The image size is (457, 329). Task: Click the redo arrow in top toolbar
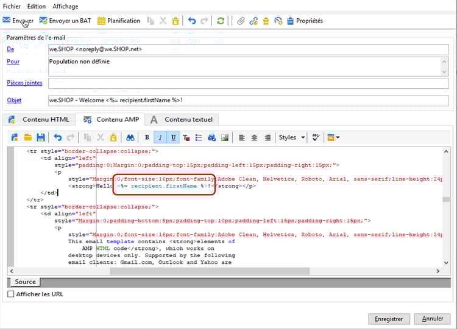coord(205,21)
